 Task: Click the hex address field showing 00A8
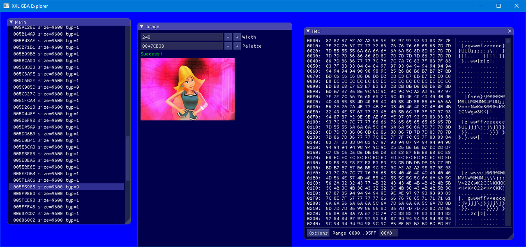click(389, 233)
